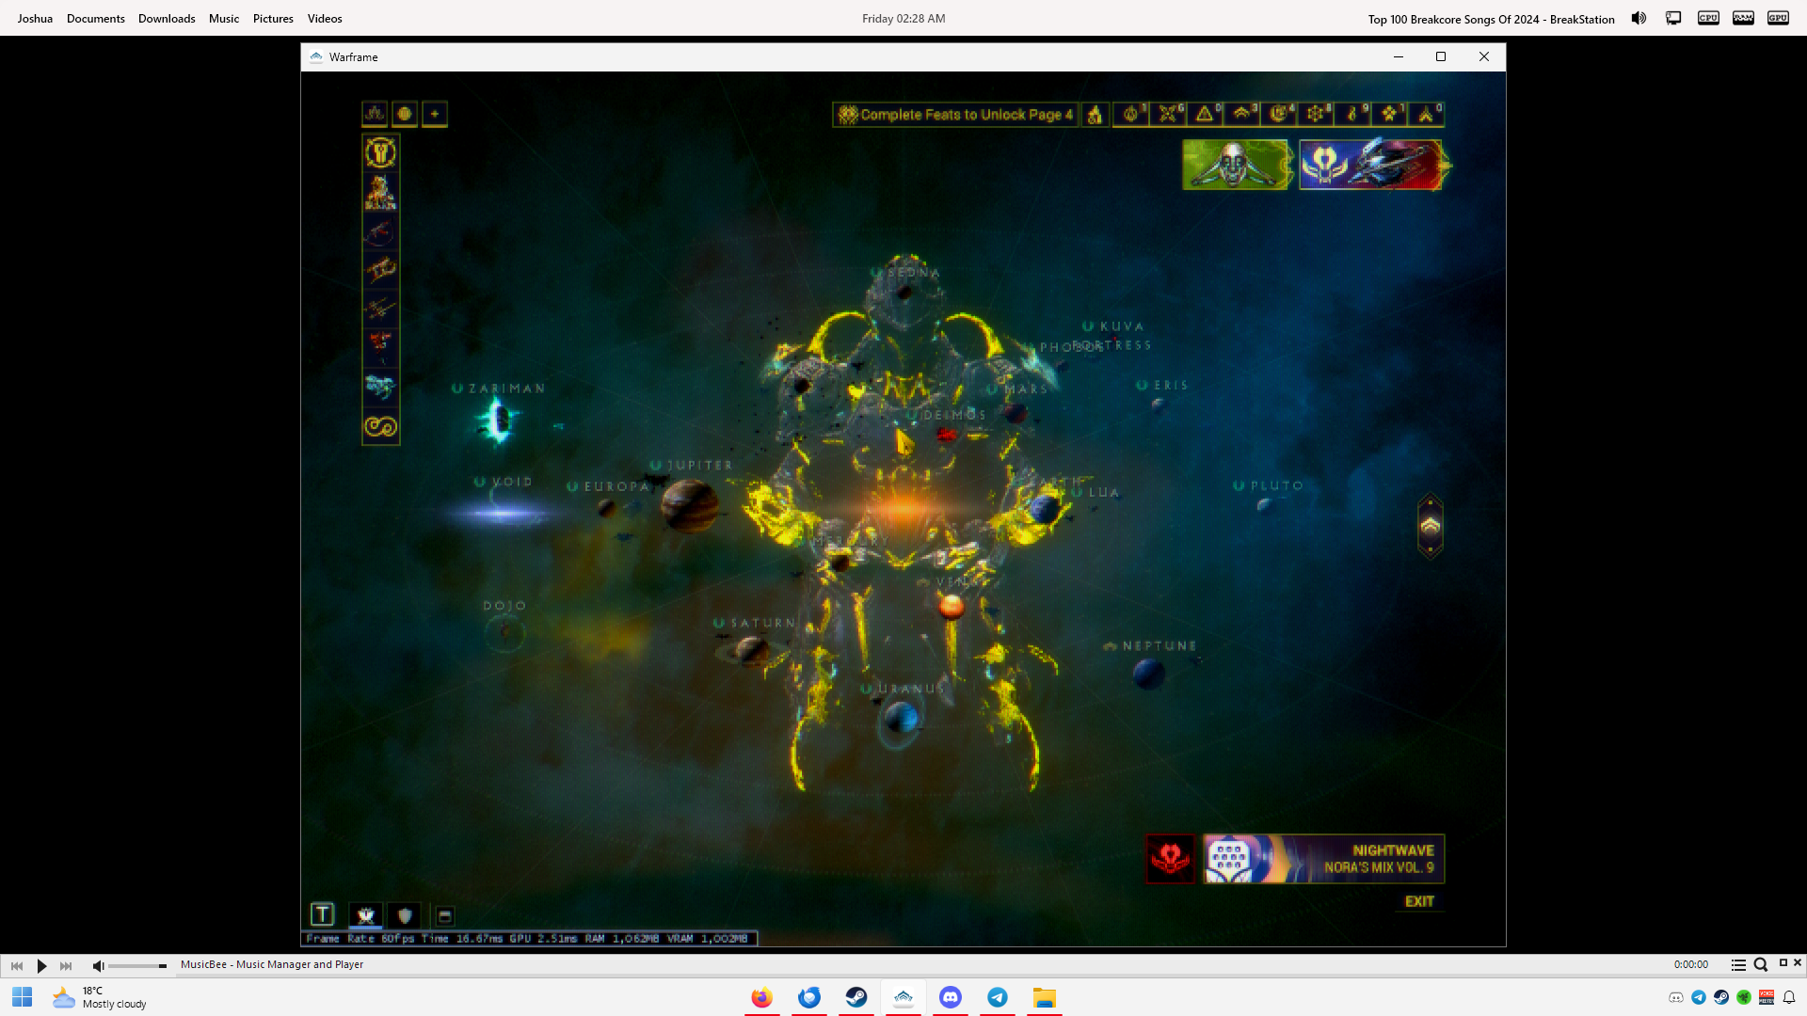Open Nightwave Nora's Mix Vol. 9 banner
Viewport: 1807px width, 1016px height.
pyautogui.click(x=1323, y=859)
